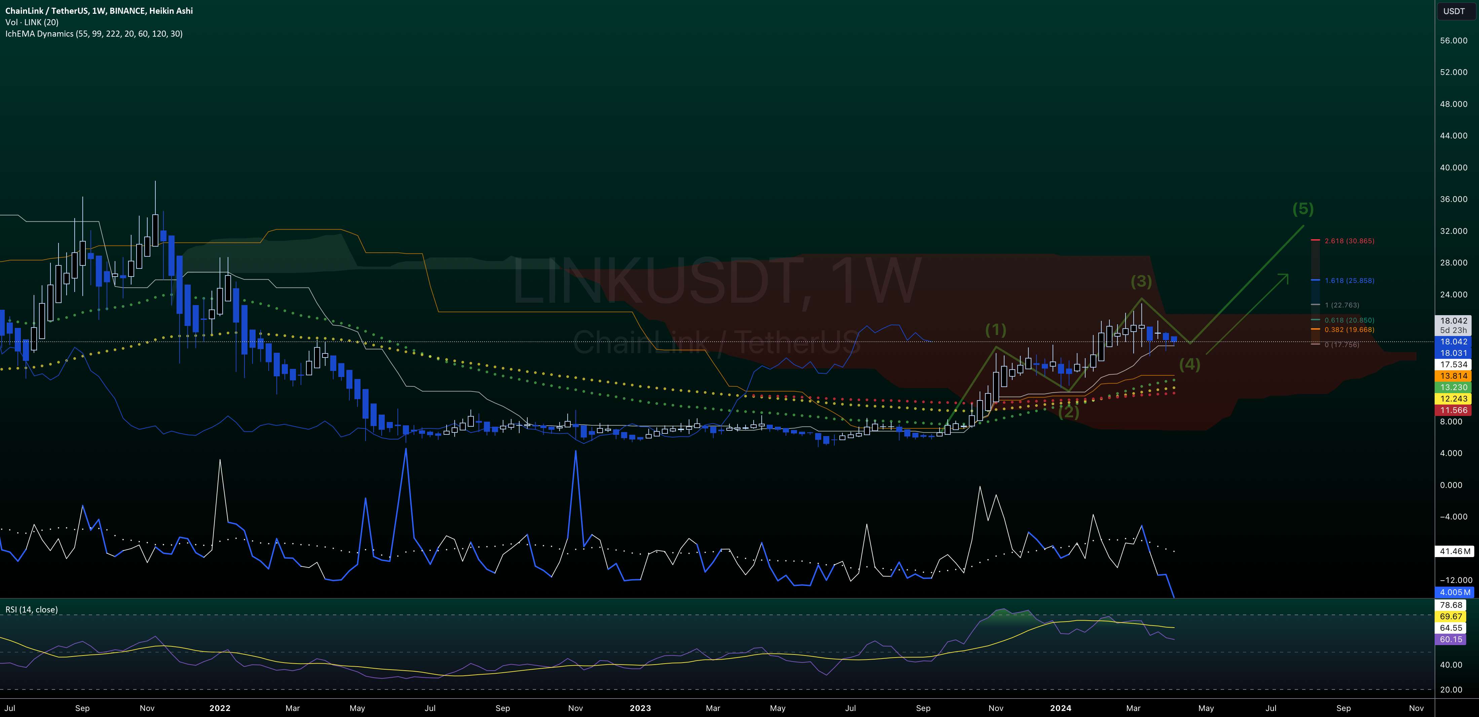Select the Elliott wave (3) label

coord(1141,281)
